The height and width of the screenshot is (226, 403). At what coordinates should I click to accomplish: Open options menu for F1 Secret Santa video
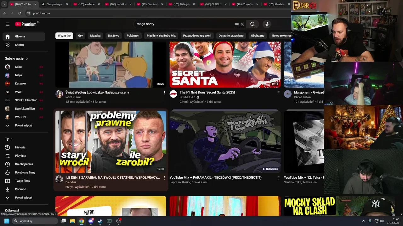[x=279, y=93]
